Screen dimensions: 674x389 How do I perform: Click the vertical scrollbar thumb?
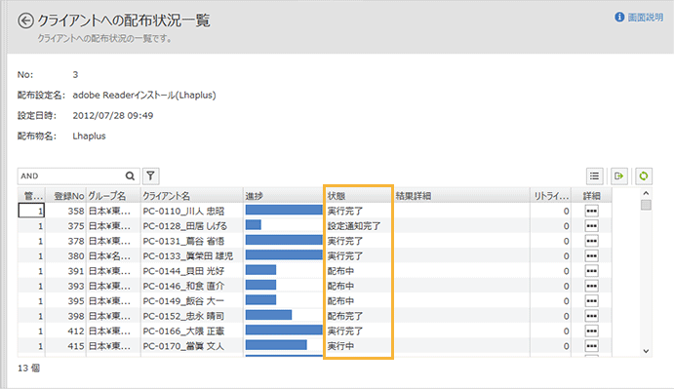click(x=646, y=205)
